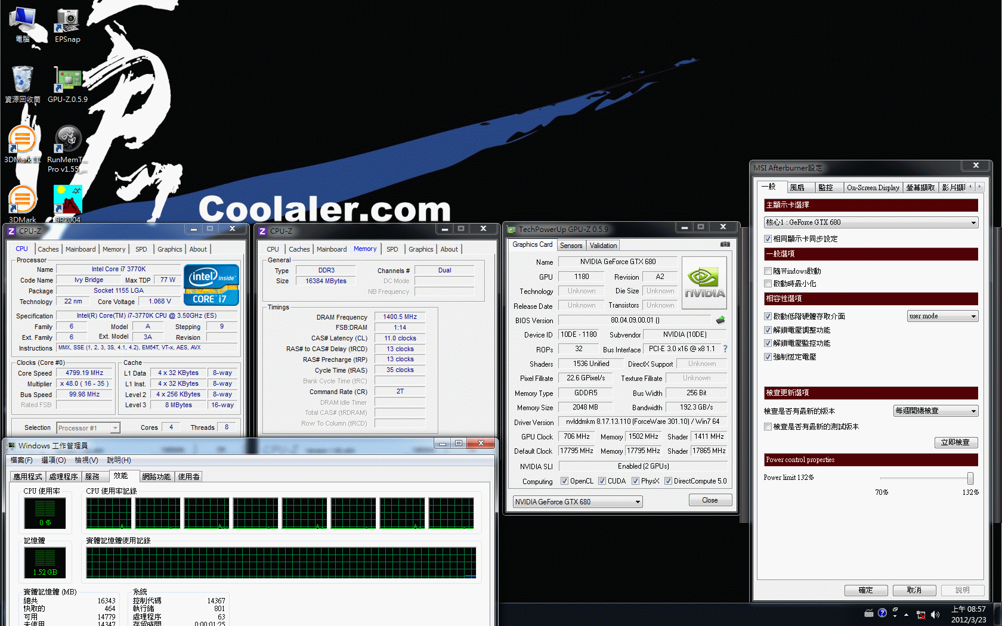Open the Validation tab in GPU-Z

click(603, 246)
